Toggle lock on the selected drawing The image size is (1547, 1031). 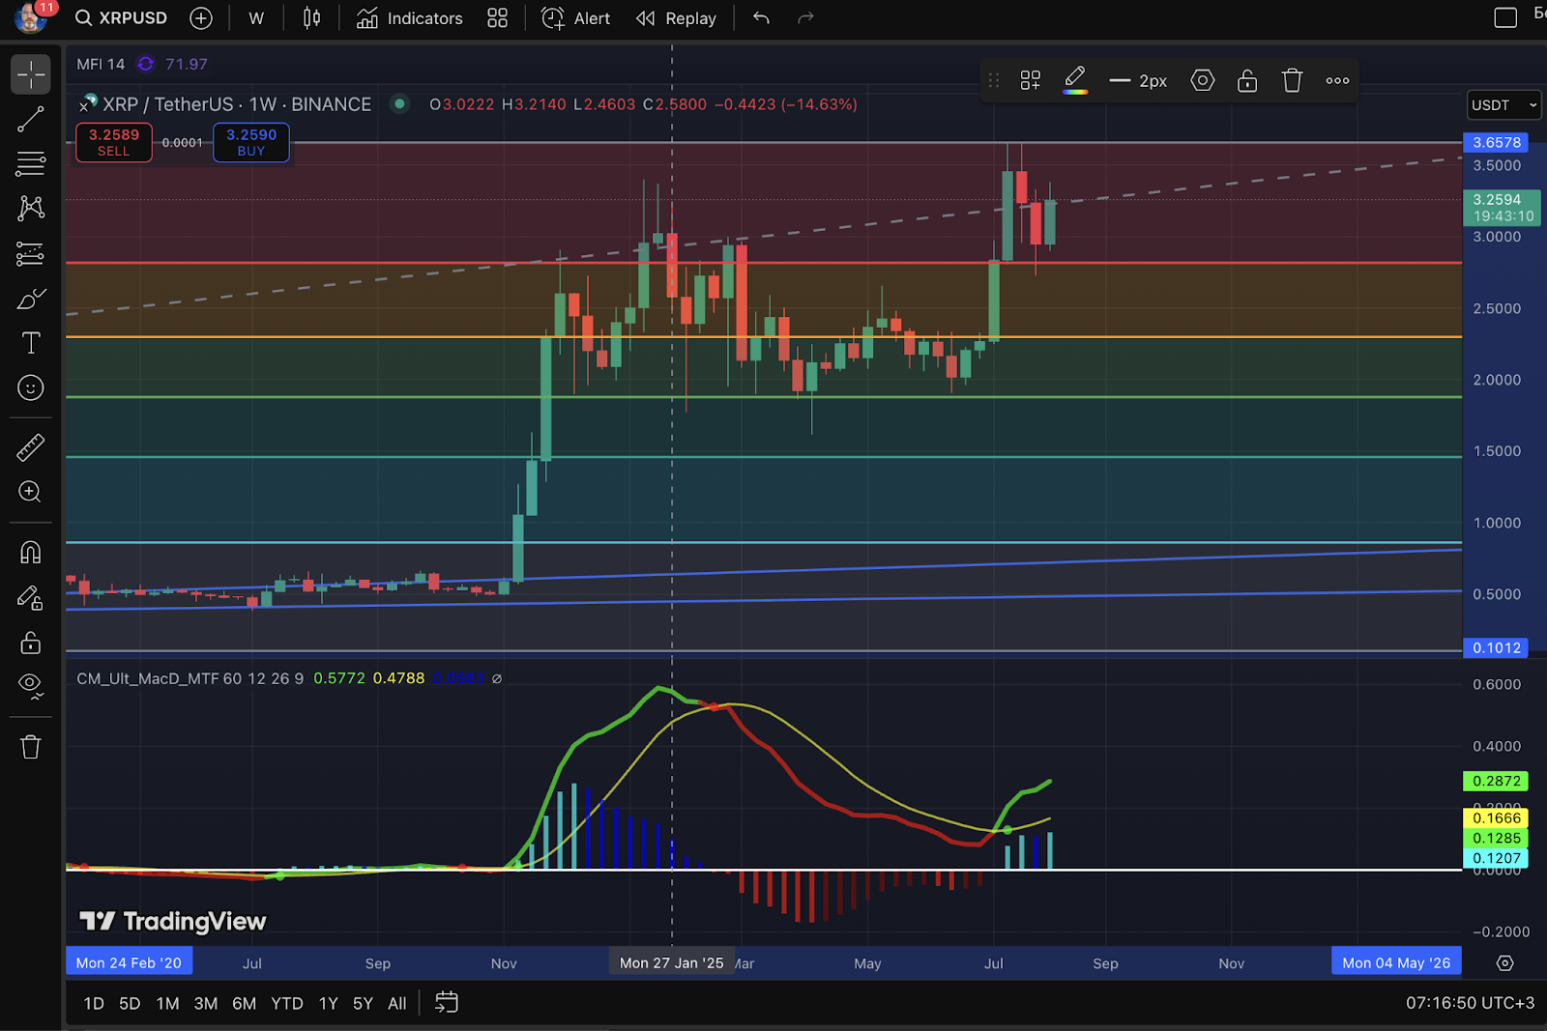(1247, 81)
